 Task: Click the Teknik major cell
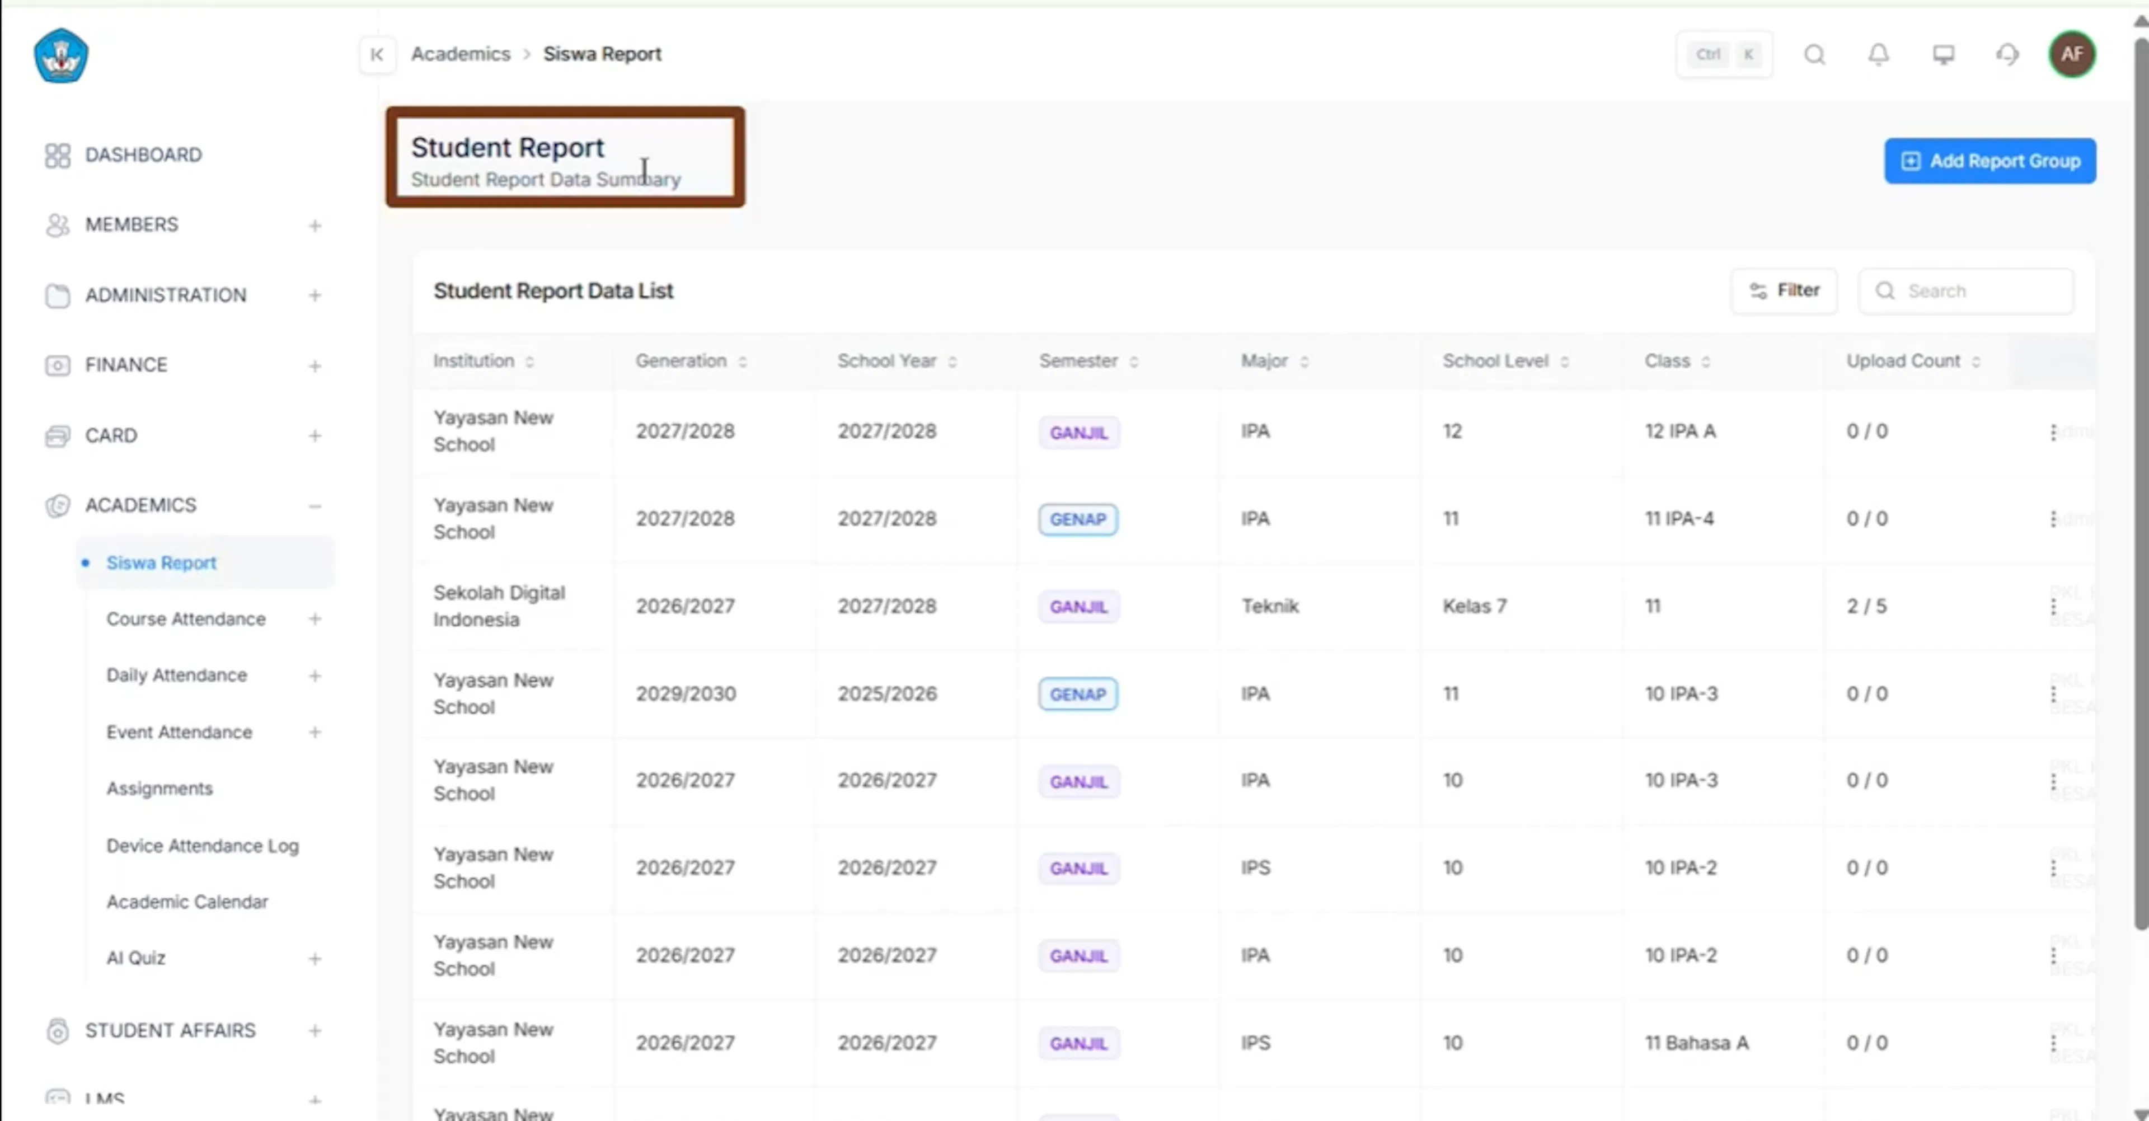point(1270,606)
